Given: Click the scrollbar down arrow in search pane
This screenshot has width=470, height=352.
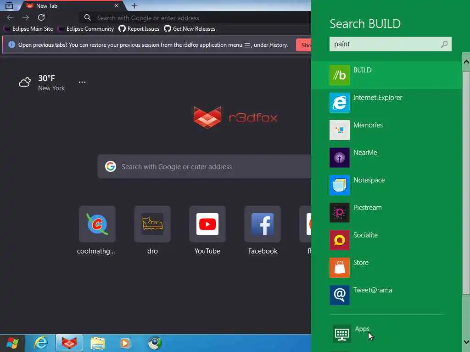Looking at the screenshot, I should pyautogui.click(x=466, y=342).
